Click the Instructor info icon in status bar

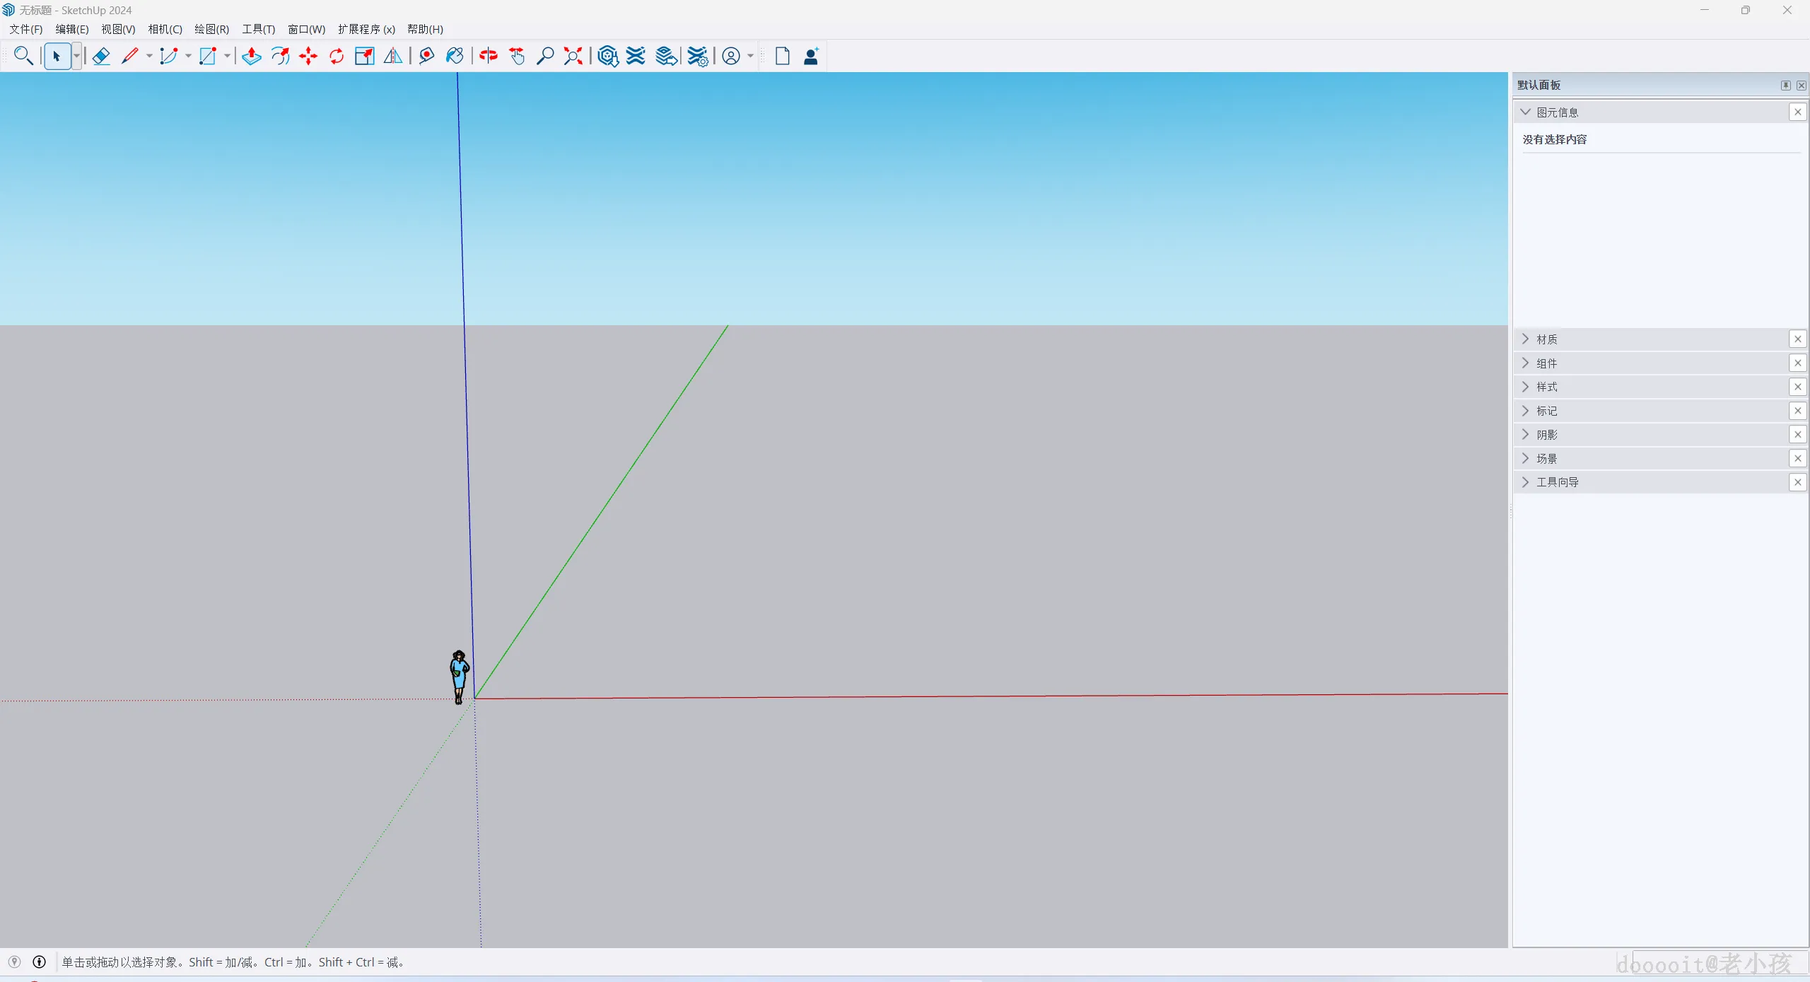click(x=40, y=961)
